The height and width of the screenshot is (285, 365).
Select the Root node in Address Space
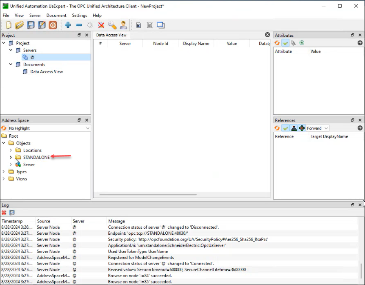click(x=13, y=136)
